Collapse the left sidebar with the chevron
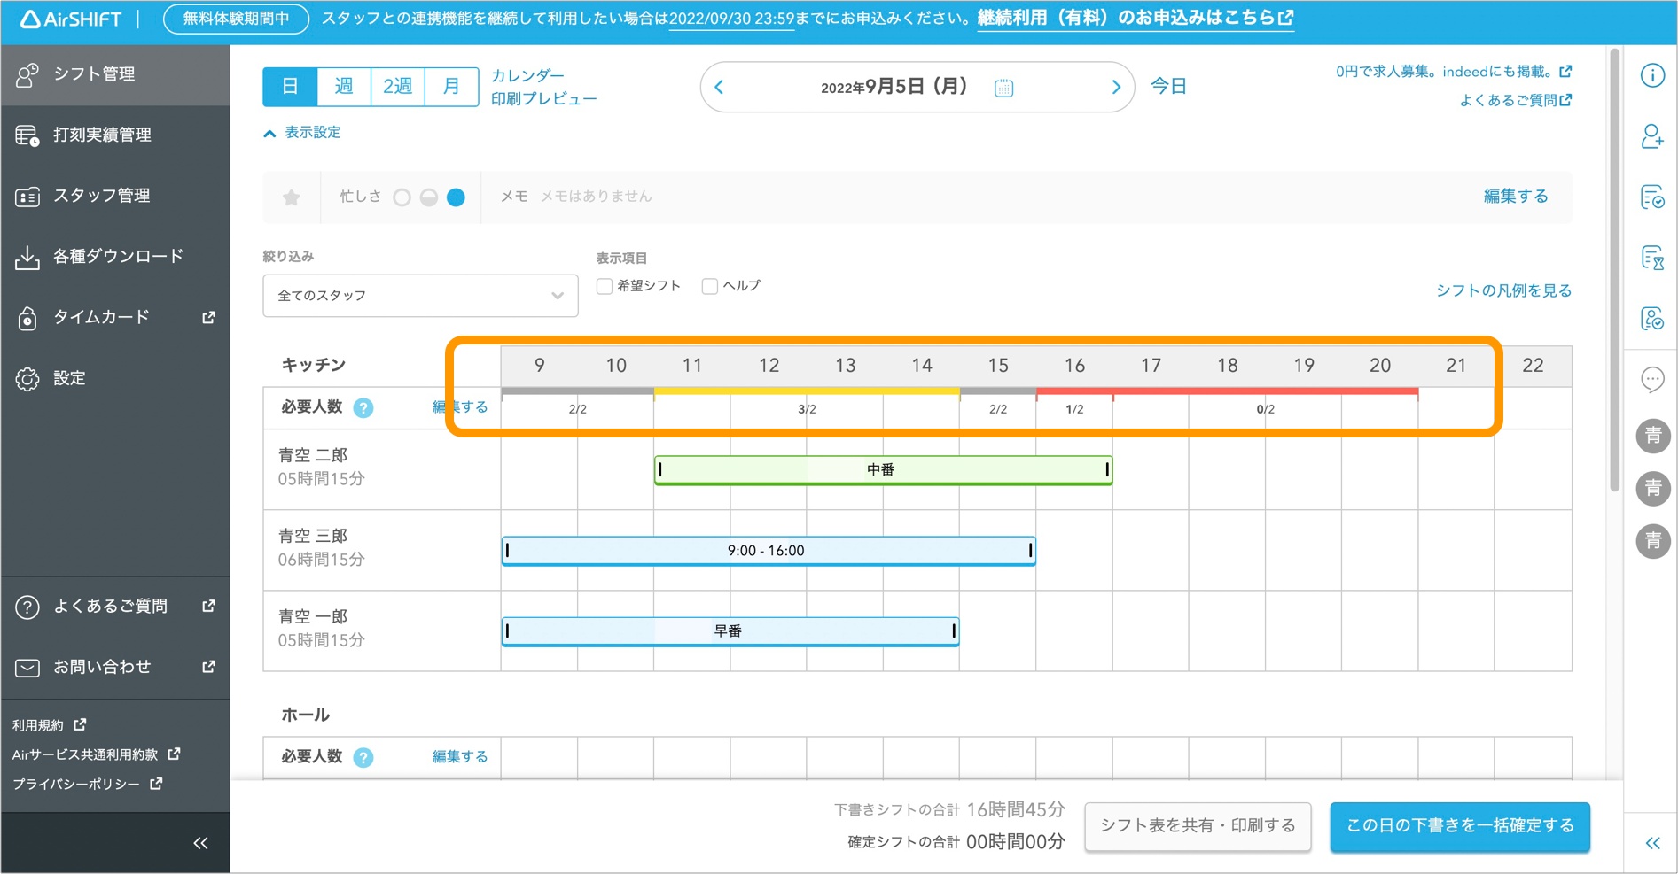This screenshot has width=1678, height=874. coord(199,841)
